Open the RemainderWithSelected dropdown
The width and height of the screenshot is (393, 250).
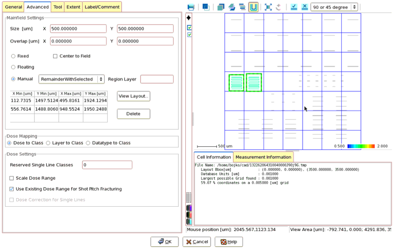(x=71, y=79)
